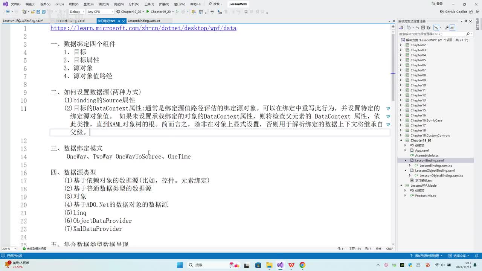Click the New Project icon in toolbar
The width and height of the screenshot is (482, 271).
(24, 12)
